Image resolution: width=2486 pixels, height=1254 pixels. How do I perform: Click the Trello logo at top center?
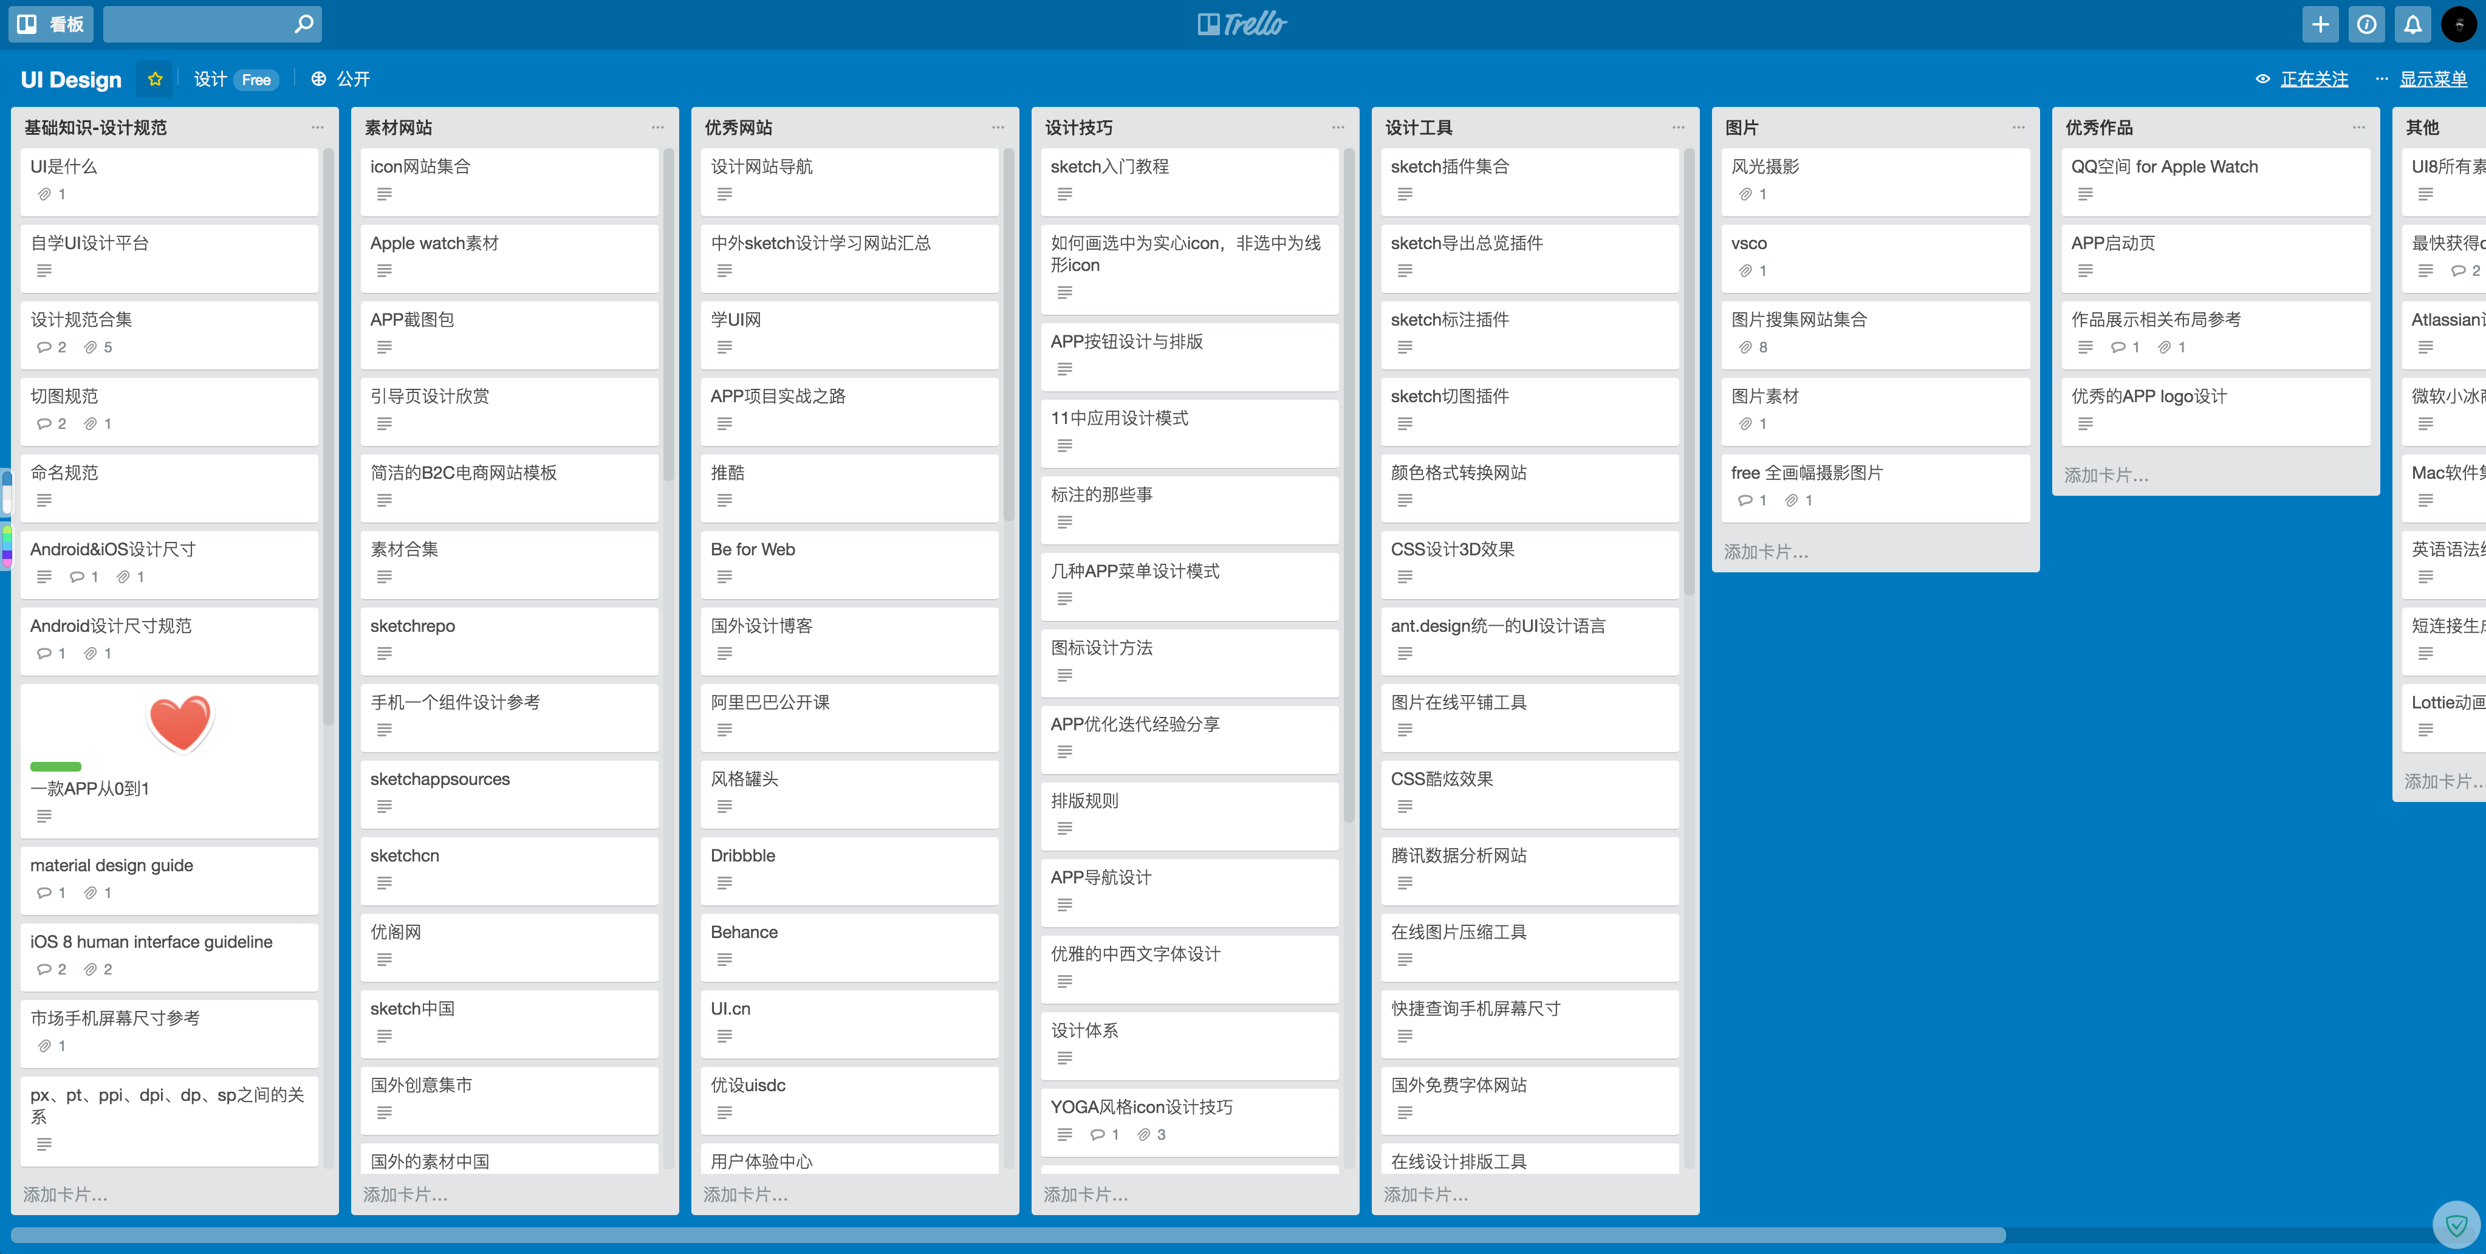pyautogui.click(x=1242, y=24)
